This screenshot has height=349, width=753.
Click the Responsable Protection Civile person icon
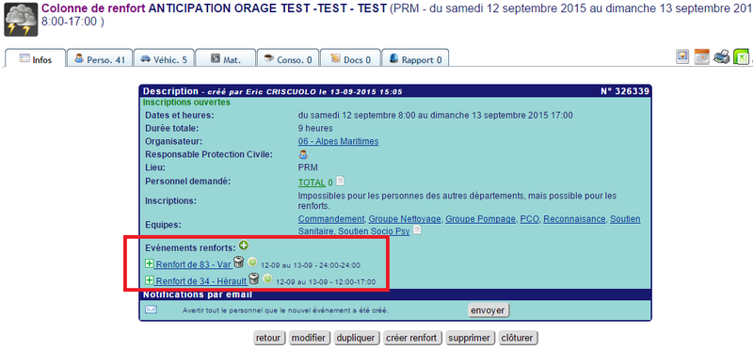point(303,154)
